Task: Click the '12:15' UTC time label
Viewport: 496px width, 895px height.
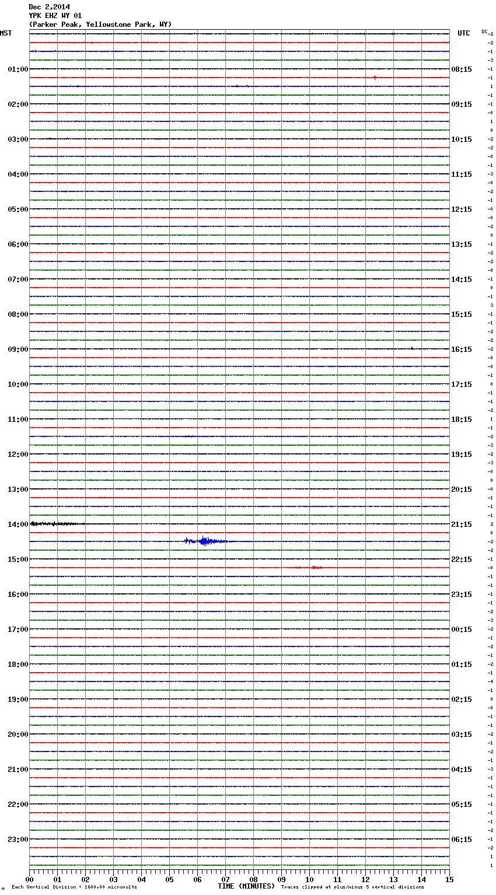Action: 462,209
